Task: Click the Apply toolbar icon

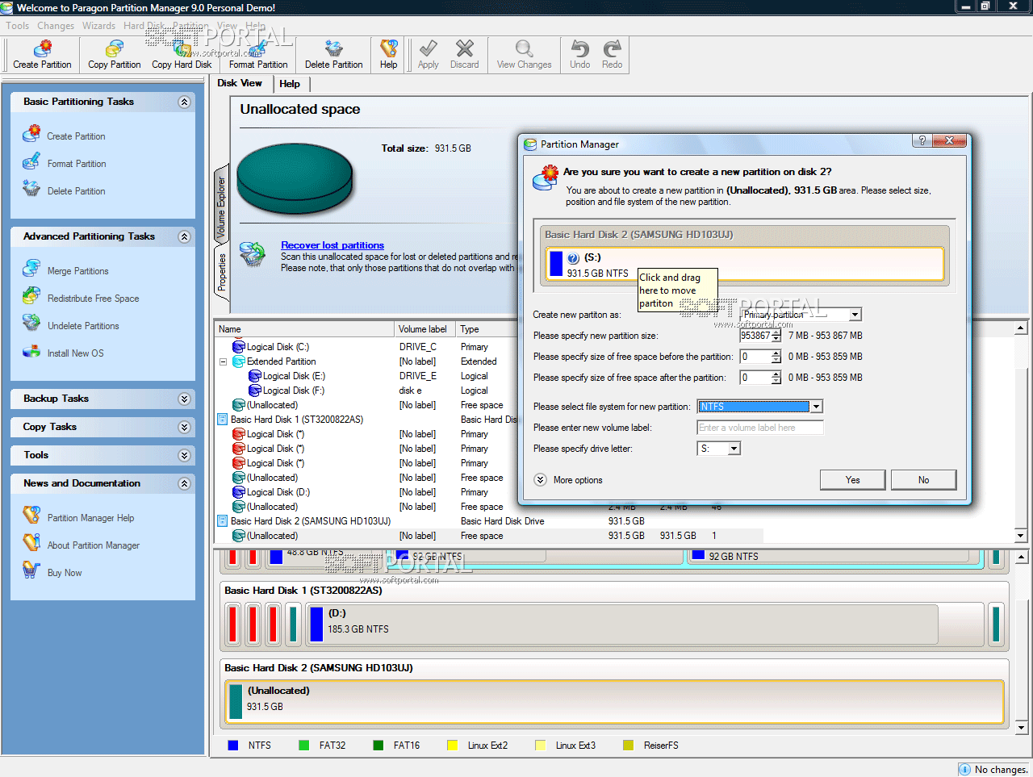Action: tap(429, 55)
